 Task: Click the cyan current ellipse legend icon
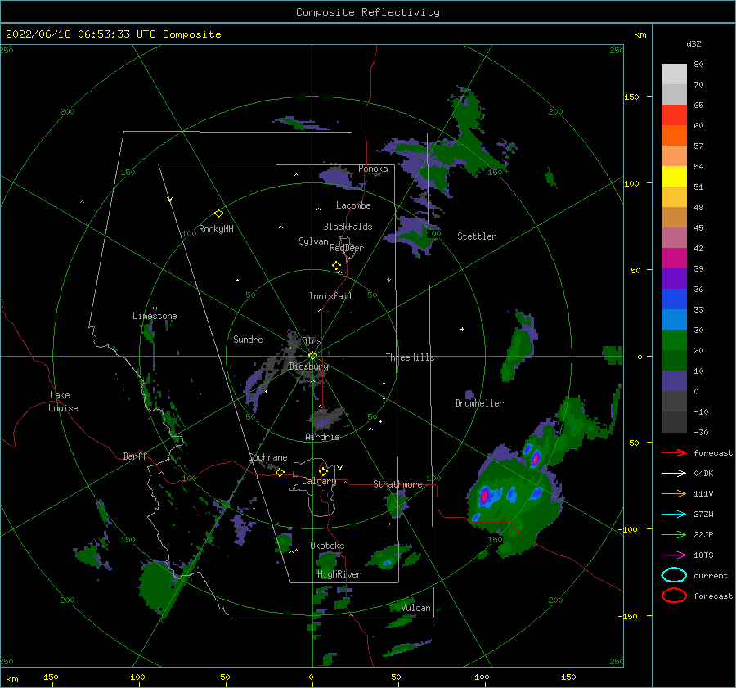pyautogui.click(x=674, y=575)
